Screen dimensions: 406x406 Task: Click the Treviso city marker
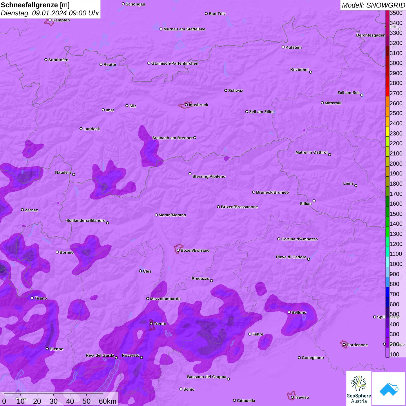point(292,397)
